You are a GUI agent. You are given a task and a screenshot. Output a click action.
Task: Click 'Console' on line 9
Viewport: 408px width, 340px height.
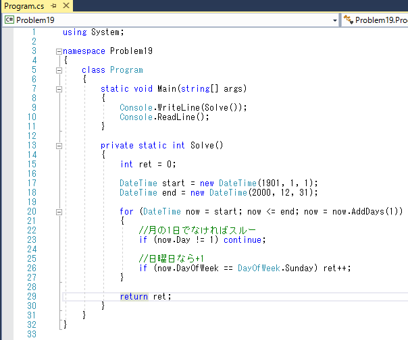(x=136, y=108)
